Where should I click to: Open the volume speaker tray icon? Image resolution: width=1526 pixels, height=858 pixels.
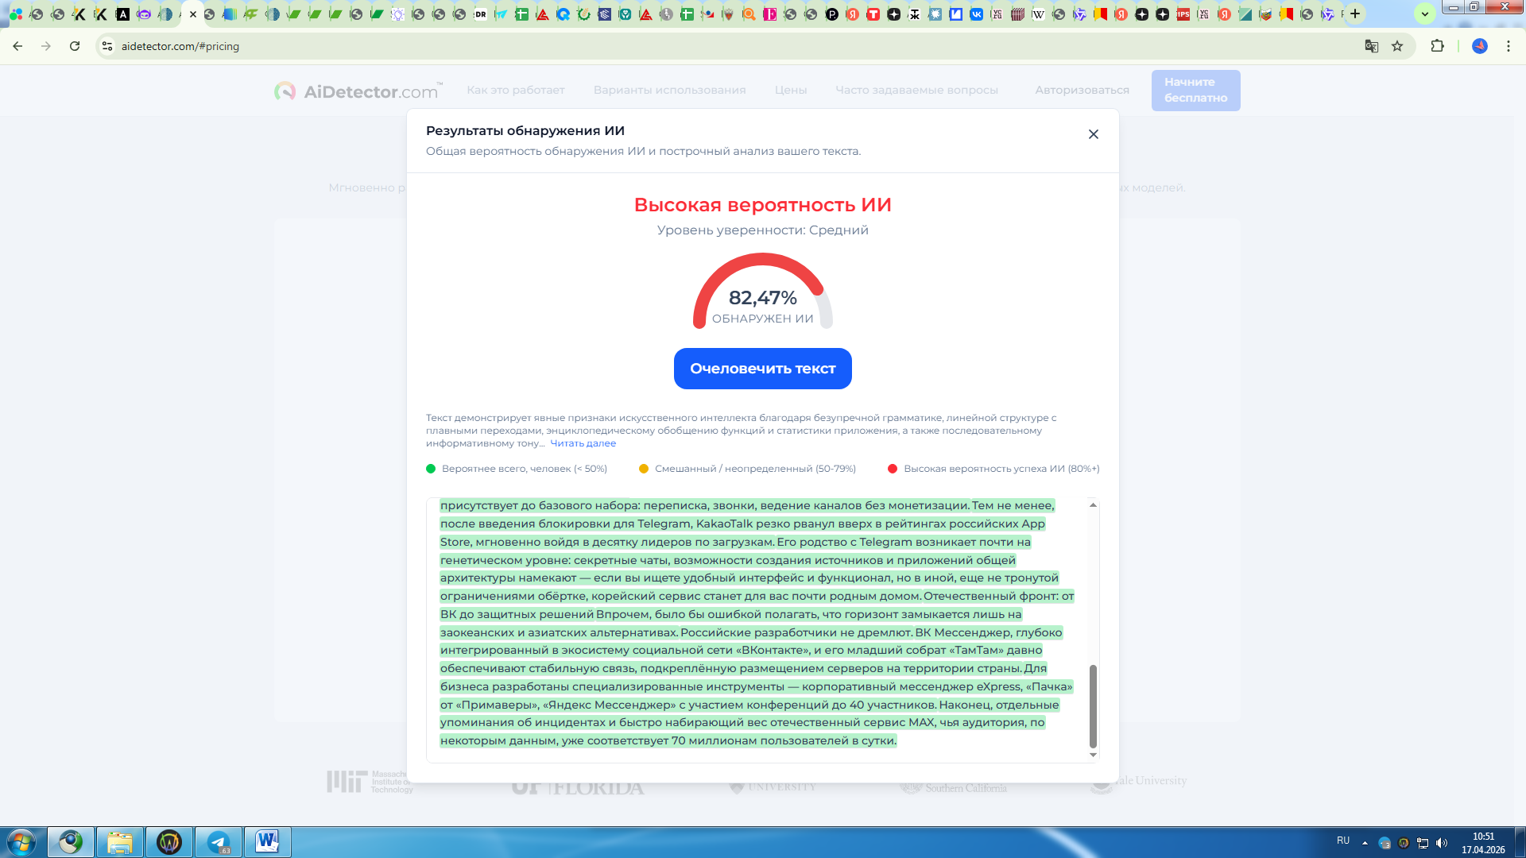point(1442,843)
